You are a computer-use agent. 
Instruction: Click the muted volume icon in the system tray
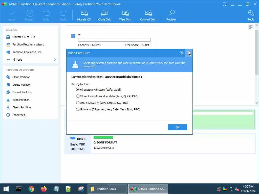tap(237, 189)
